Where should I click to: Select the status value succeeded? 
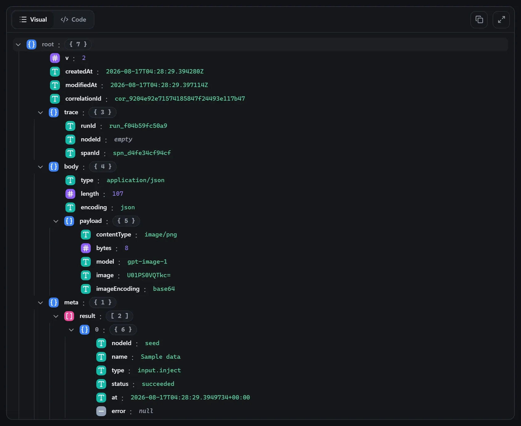click(158, 384)
